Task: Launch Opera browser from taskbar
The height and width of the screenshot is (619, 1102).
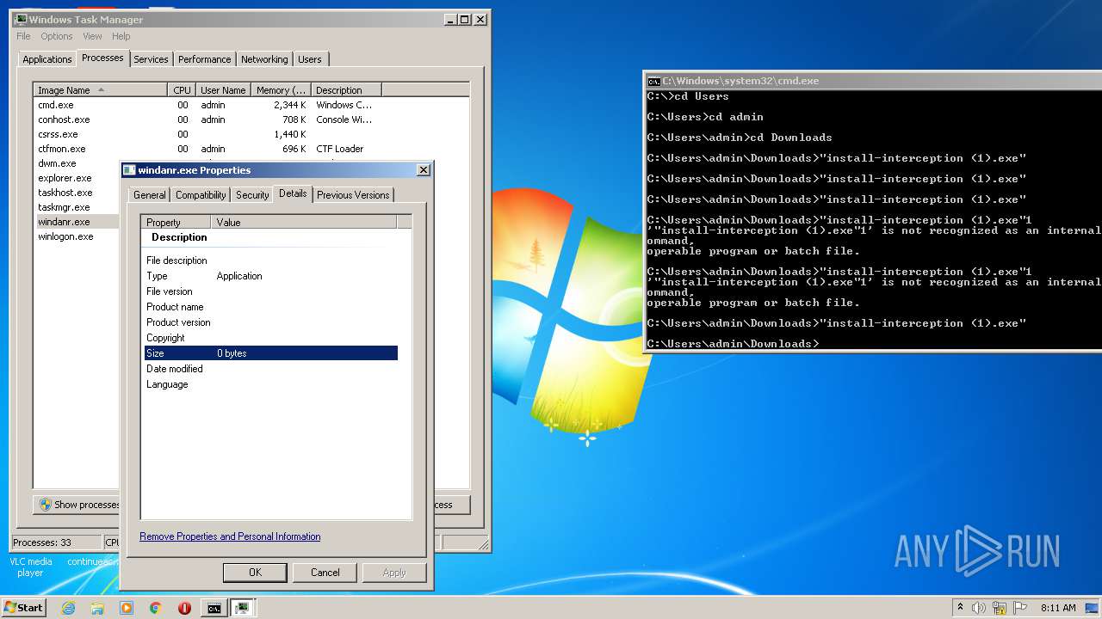Action: click(x=184, y=608)
